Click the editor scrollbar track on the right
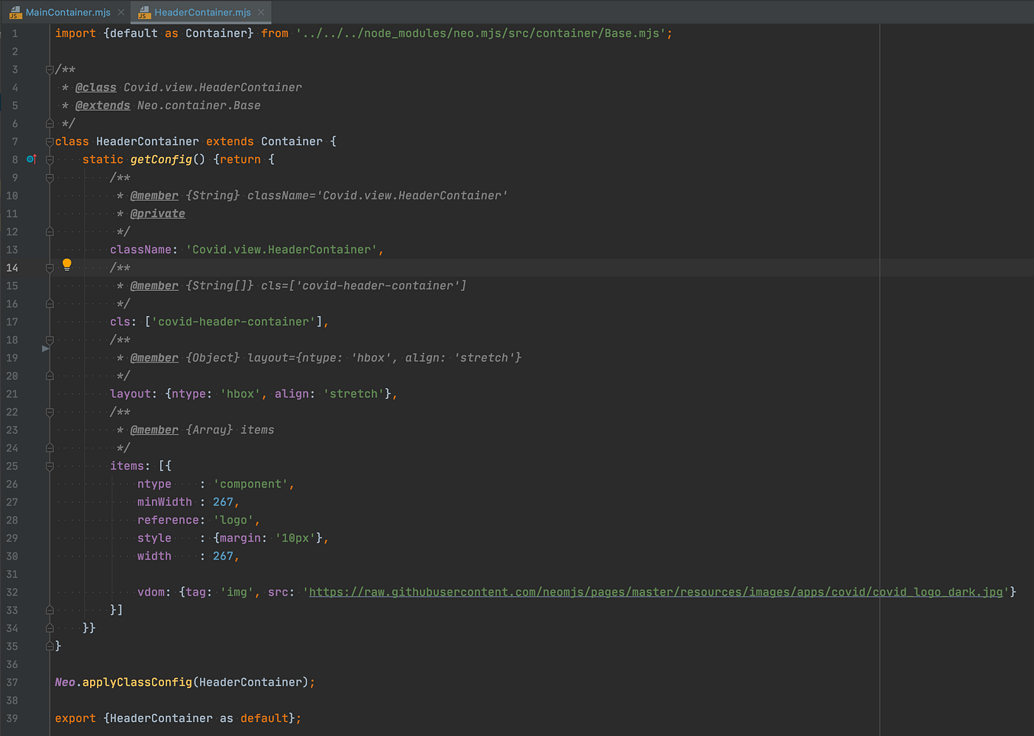 click(1029, 369)
